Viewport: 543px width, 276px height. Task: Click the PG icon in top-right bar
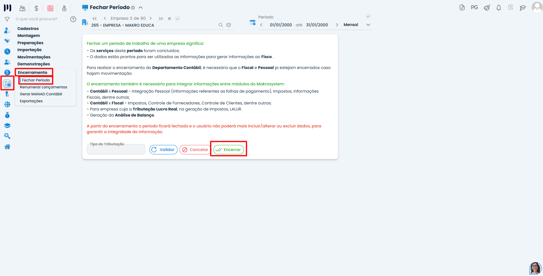[474, 8]
